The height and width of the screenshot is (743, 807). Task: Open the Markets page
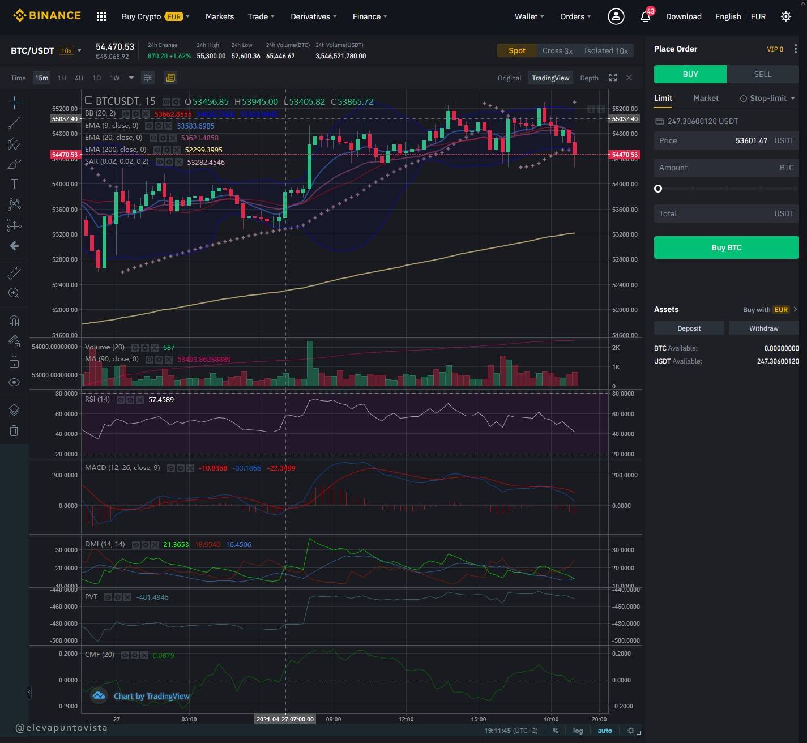click(220, 16)
